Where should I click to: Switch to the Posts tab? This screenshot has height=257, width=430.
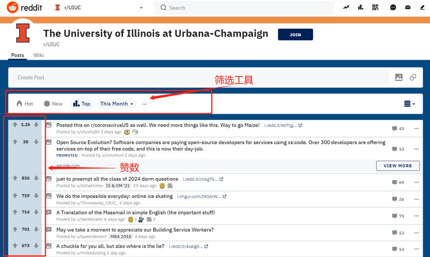point(18,55)
